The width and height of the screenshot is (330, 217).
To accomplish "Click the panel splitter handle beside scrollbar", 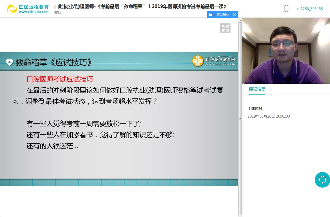I will point(240,119).
